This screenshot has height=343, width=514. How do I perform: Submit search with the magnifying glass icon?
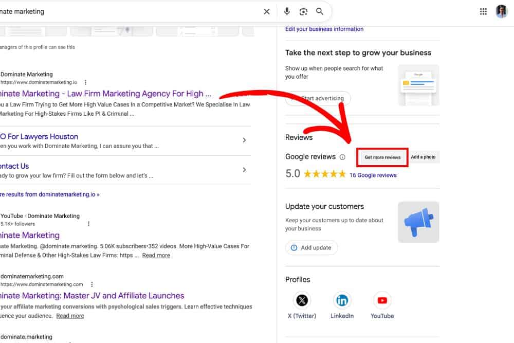[320, 11]
